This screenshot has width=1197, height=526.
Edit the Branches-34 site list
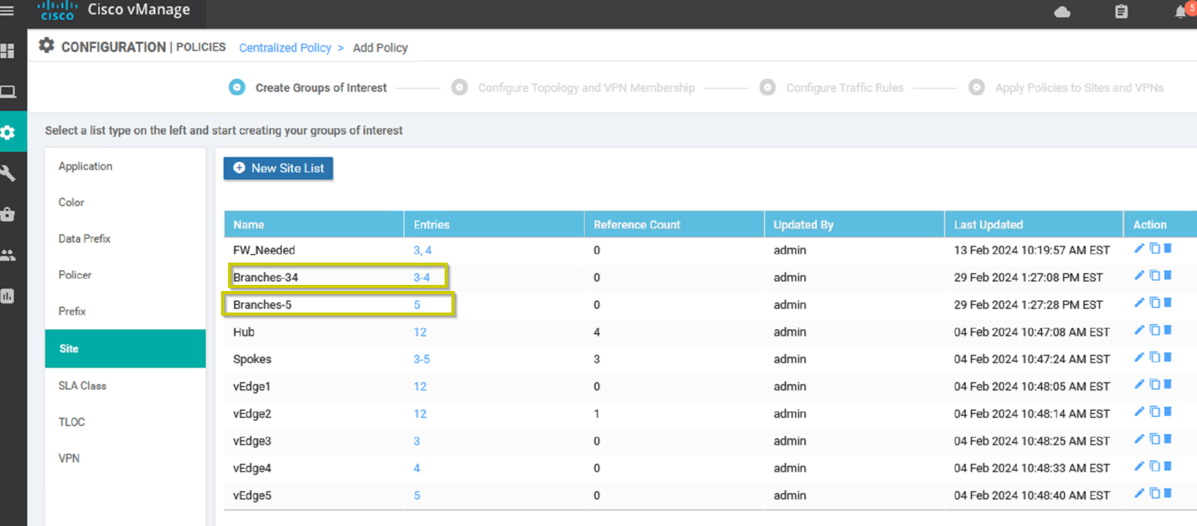point(1139,275)
